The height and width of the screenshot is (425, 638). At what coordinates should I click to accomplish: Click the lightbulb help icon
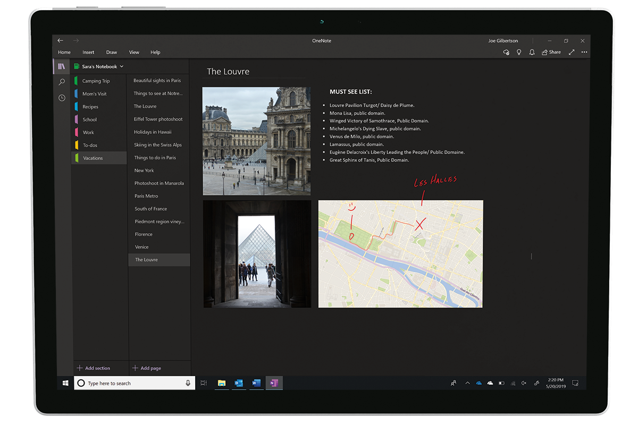tap(519, 53)
